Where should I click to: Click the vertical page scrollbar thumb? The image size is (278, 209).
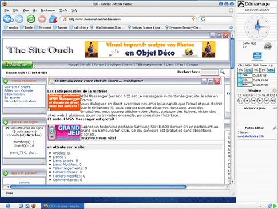[x=232, y=53]
